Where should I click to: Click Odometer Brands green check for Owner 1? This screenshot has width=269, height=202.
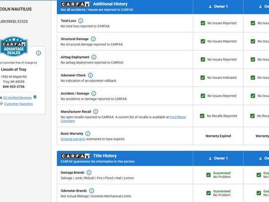coord(208,193)
